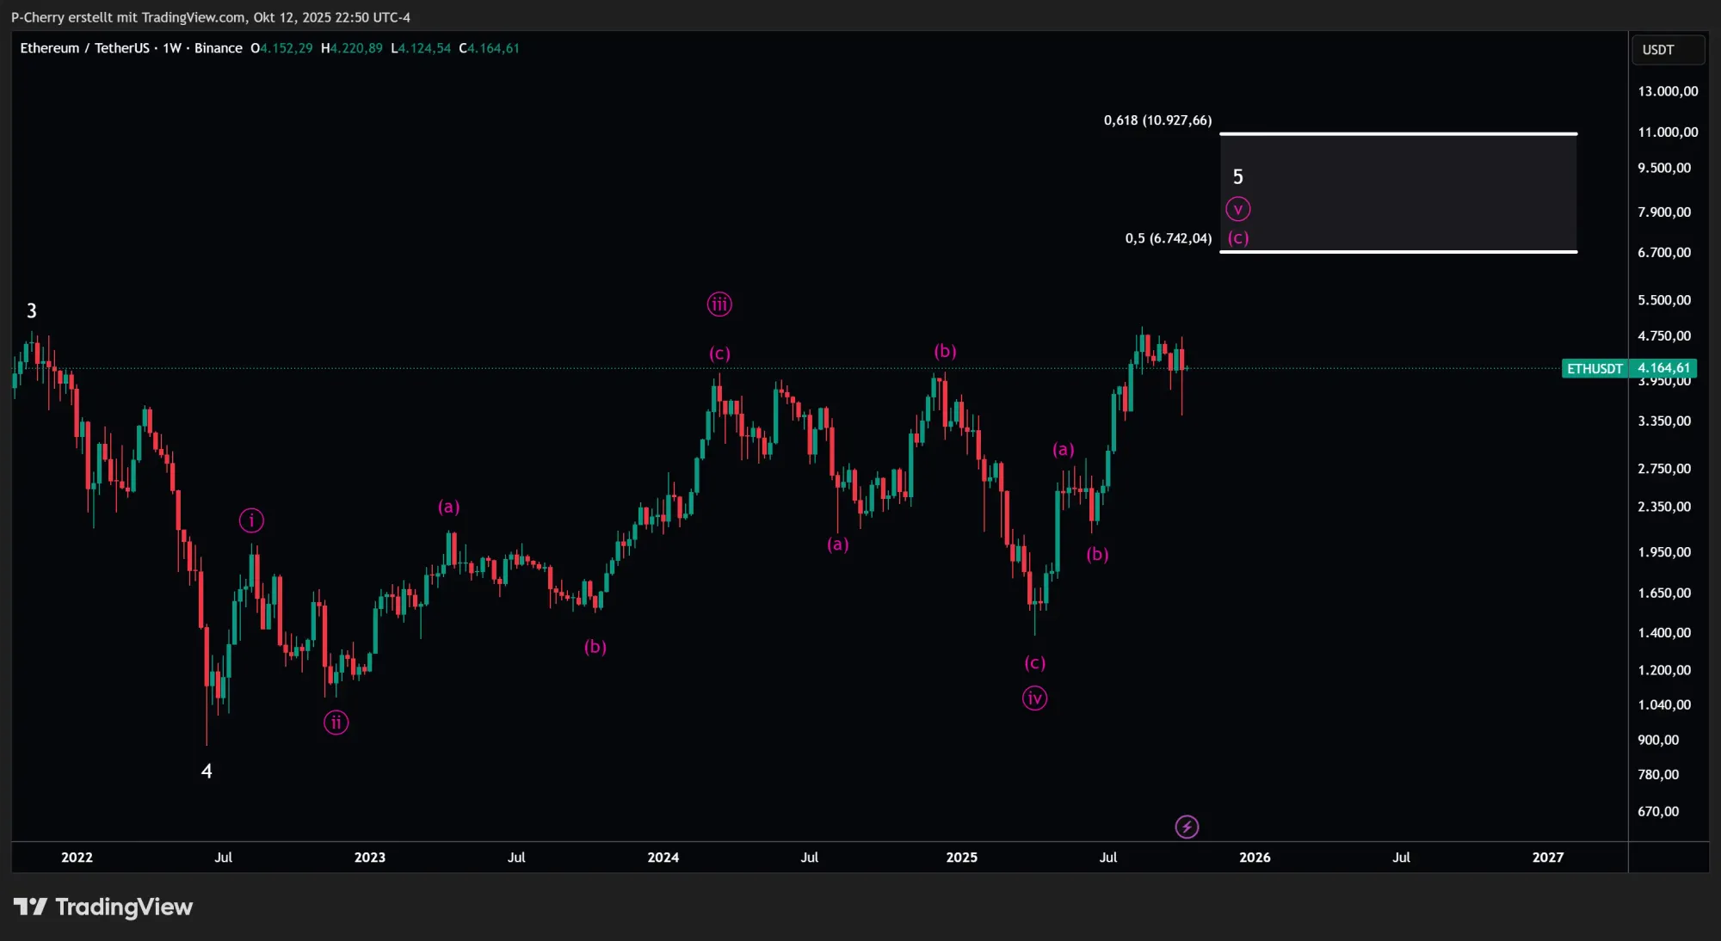The image size is (1721, 941).
Task: Click the lightning bolt event icon
Action: [x=1187, y=827]
